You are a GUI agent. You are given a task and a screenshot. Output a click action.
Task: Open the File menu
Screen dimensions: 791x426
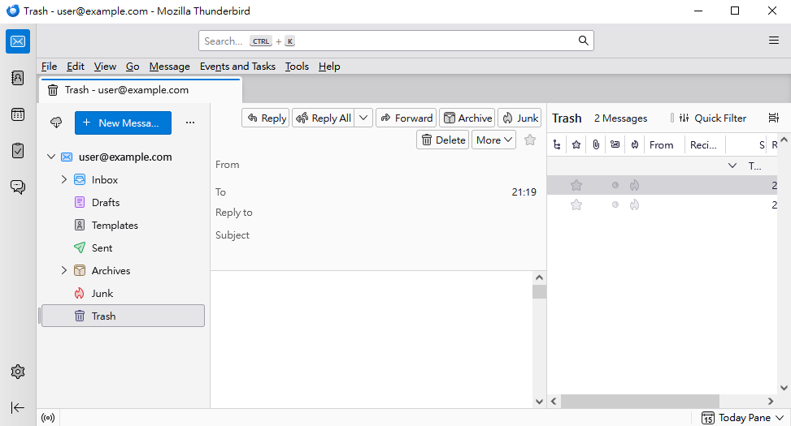(49, 67)
